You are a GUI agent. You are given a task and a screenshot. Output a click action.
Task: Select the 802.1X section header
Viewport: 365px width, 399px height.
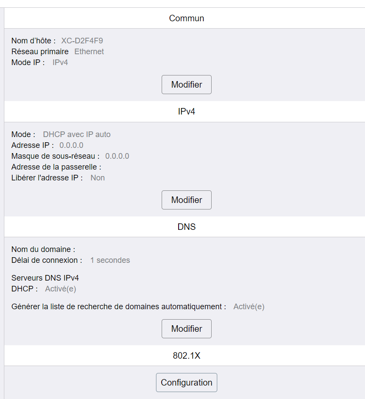(186, 356)
